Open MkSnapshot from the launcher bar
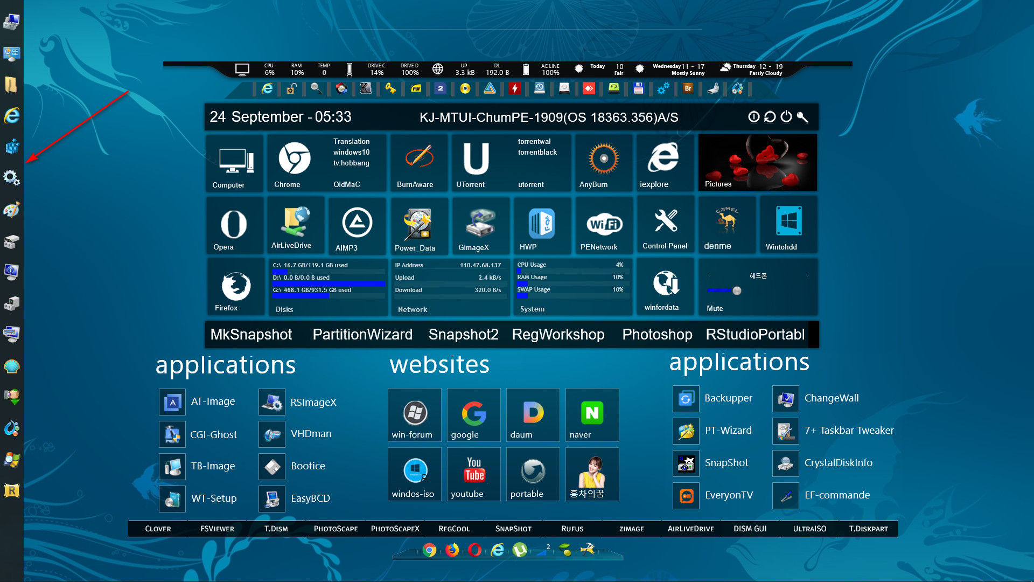The image size is (1034, 582). [x=251, y=334]
